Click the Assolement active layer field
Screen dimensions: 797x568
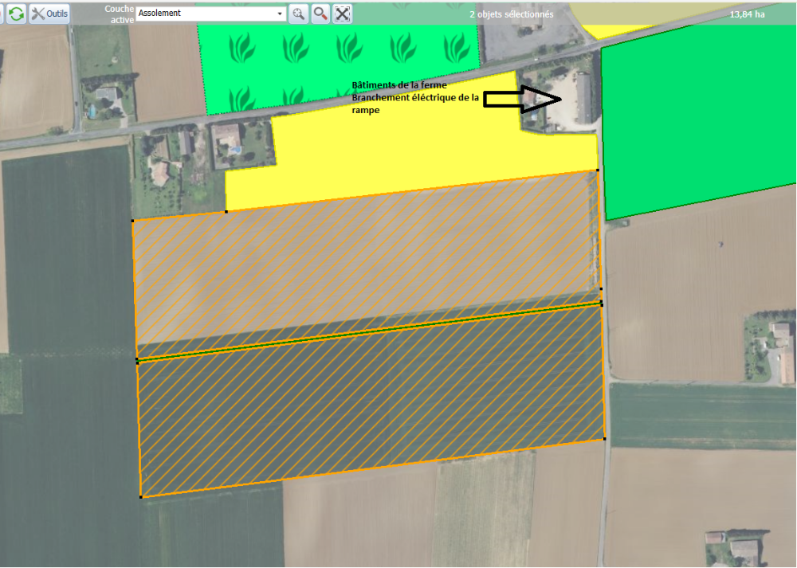tap(206, 14)
